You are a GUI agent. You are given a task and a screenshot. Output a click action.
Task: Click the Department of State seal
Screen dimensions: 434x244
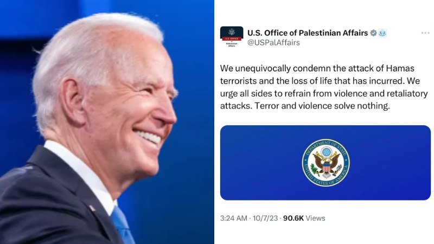coord(326,163)
